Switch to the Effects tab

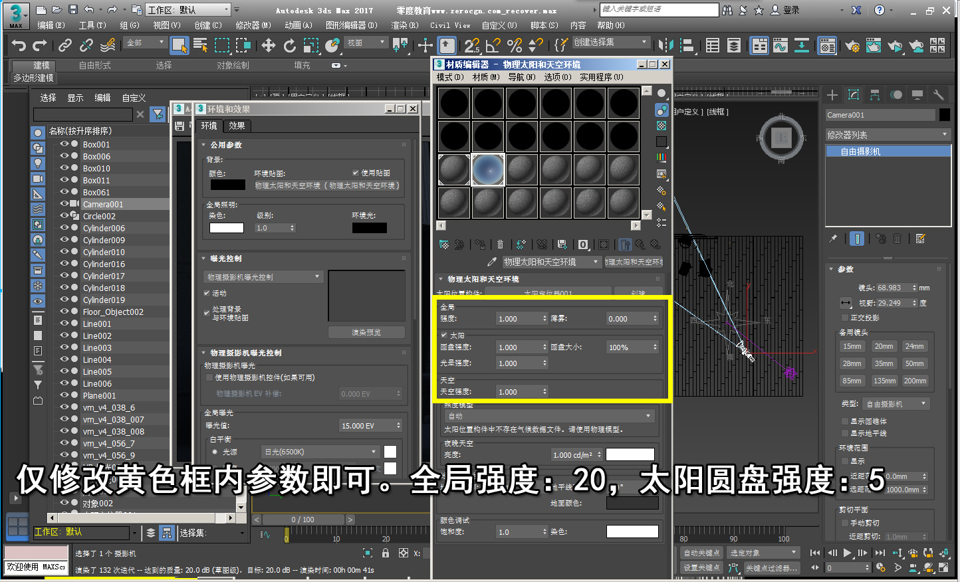tap(237, 126)
